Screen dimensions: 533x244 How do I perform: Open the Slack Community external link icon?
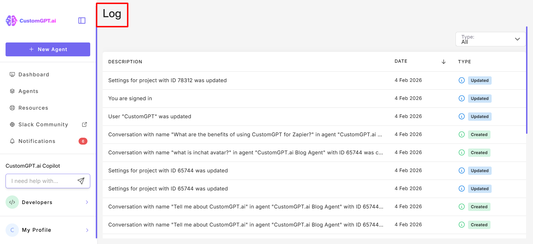(x=84, y=124)
